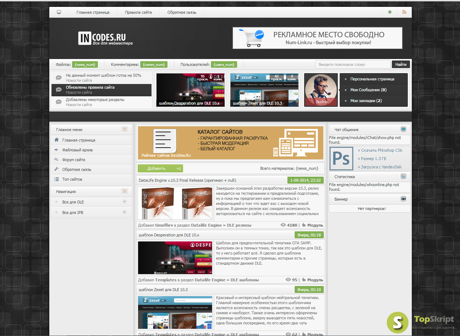Click the home icon beside Главная страница
This screenshot has width=460, height=336.
tap(56, 140)
